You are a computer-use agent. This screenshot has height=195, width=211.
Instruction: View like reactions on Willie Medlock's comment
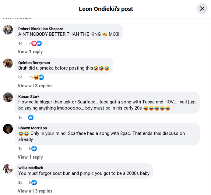(x=34, y=182)
